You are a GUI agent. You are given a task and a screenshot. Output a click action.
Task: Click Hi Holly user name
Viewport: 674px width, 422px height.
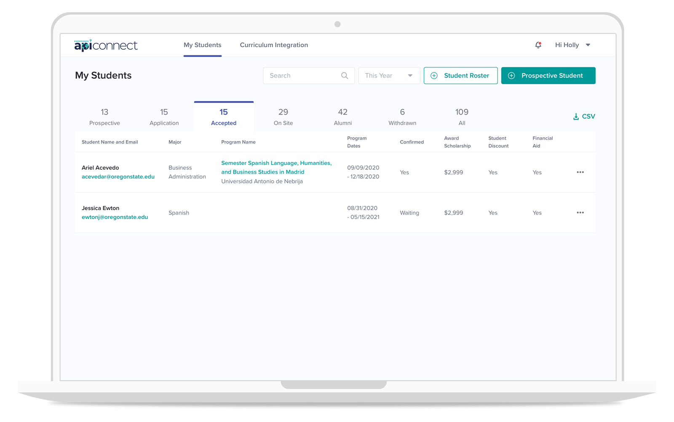pyautogui.click(x=567, y=45)
